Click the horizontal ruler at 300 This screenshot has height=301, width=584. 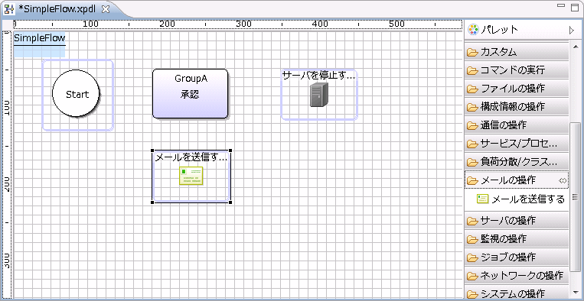click(x=243, y=24)
